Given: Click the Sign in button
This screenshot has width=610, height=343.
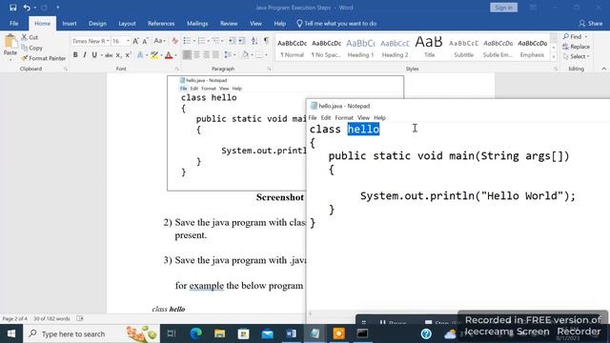Looking at the screenshot, I should click(503, 8).
